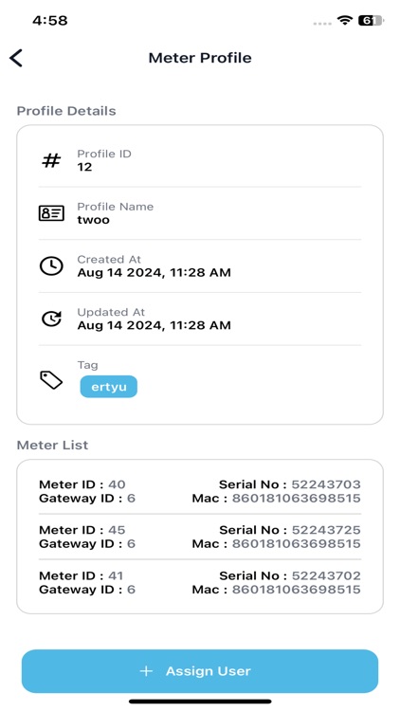Screen dimensions: 400x711
Task: Tap the ID card Profile Name icon
Action: (51, 213)
